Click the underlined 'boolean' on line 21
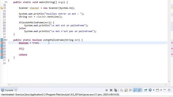The height and width of the screenshot is (97, 173). click(24, 43)
